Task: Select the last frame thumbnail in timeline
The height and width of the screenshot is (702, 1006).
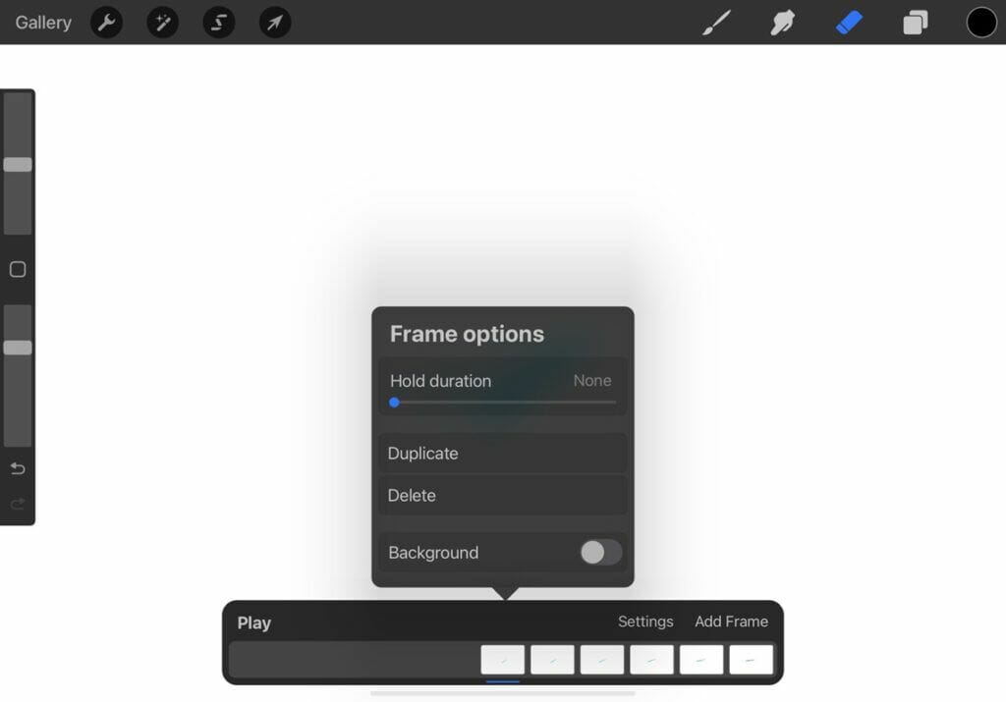Action: [752, 660]
